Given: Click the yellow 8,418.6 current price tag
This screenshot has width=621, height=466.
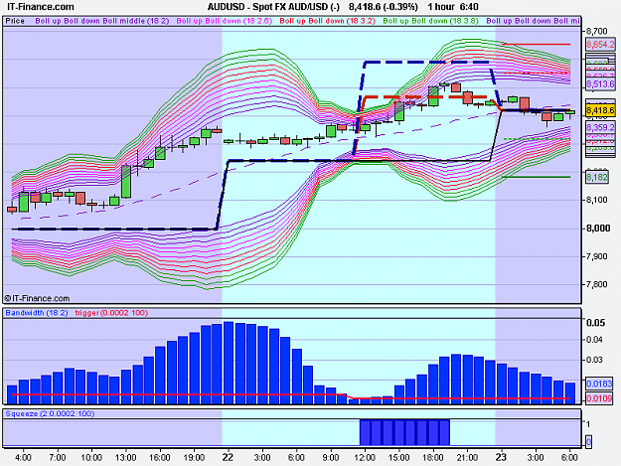Looking at the screenshot, I should [600, 110].
